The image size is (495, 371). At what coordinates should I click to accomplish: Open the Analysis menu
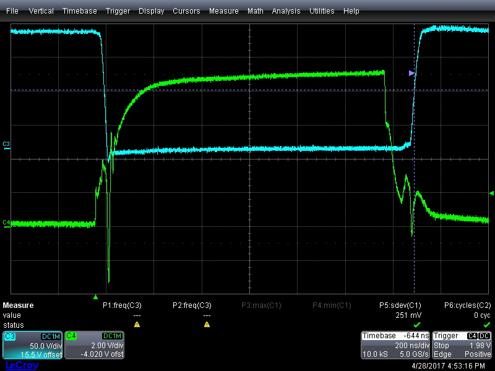[286, 11]
